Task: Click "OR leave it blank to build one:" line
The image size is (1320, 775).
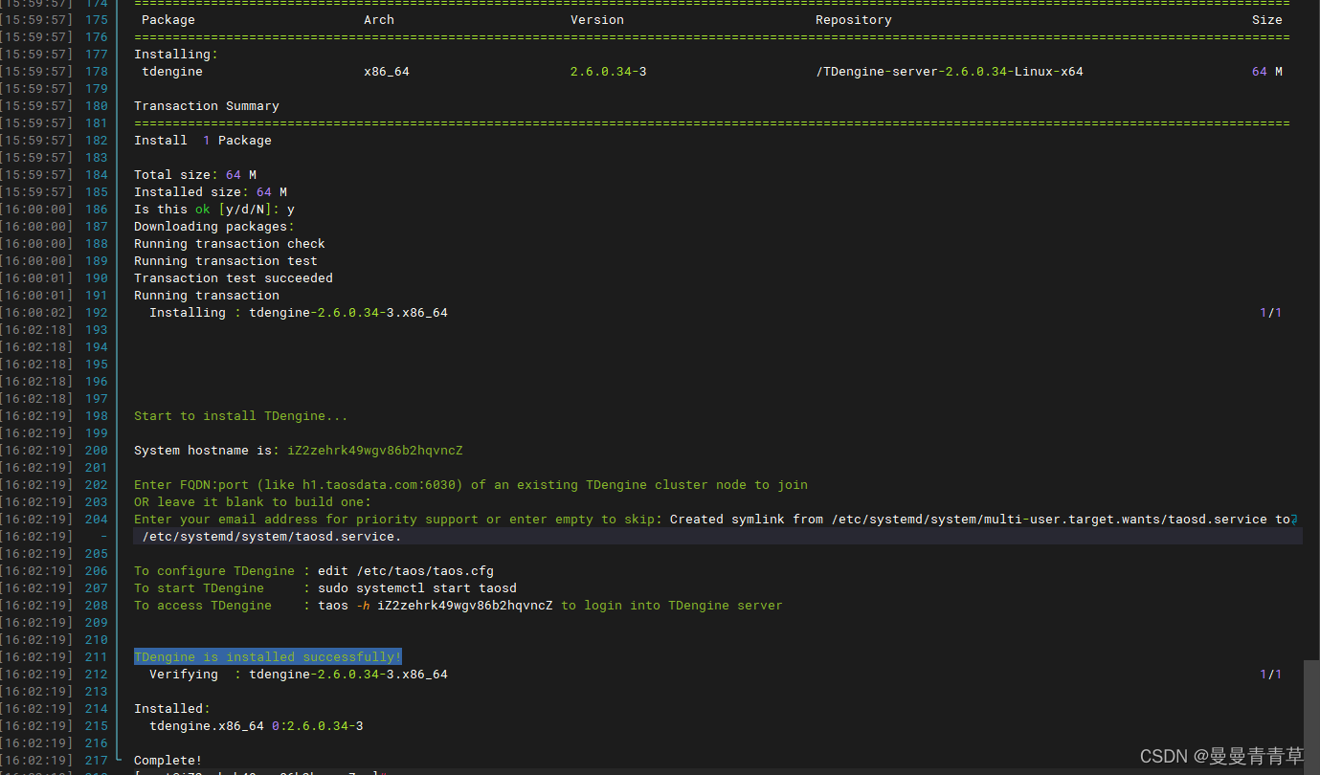Action: pos(253,502)
